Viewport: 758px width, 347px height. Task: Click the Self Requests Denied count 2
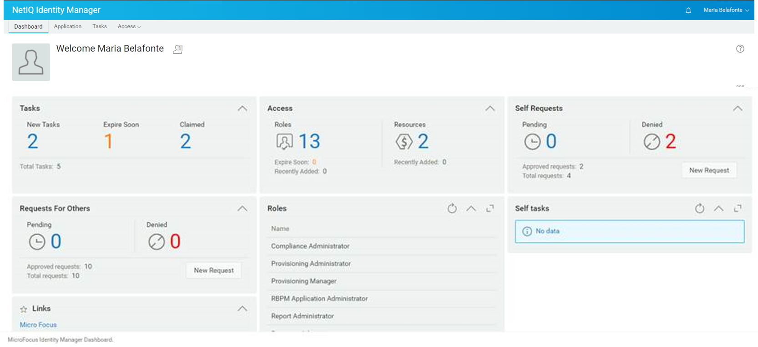[x=671, y=142]
